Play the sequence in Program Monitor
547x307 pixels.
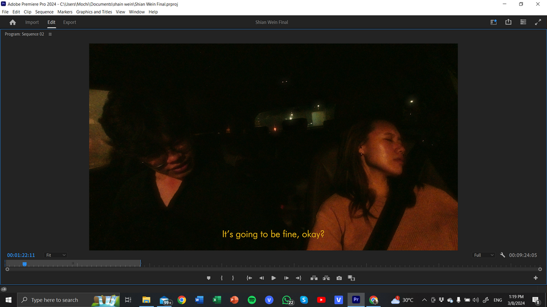273,278
